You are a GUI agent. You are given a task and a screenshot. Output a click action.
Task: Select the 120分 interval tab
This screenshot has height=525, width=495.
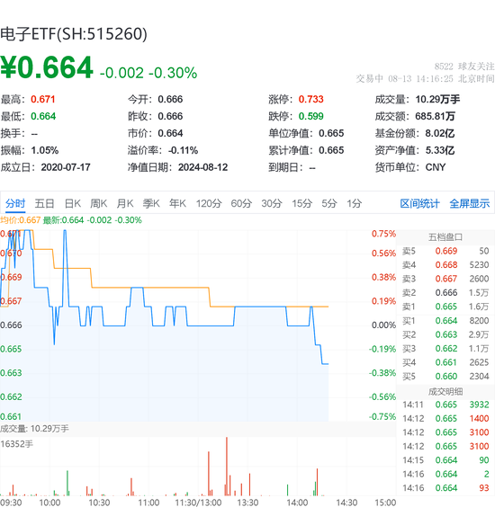pyautogui.click(x=209, y=203)
